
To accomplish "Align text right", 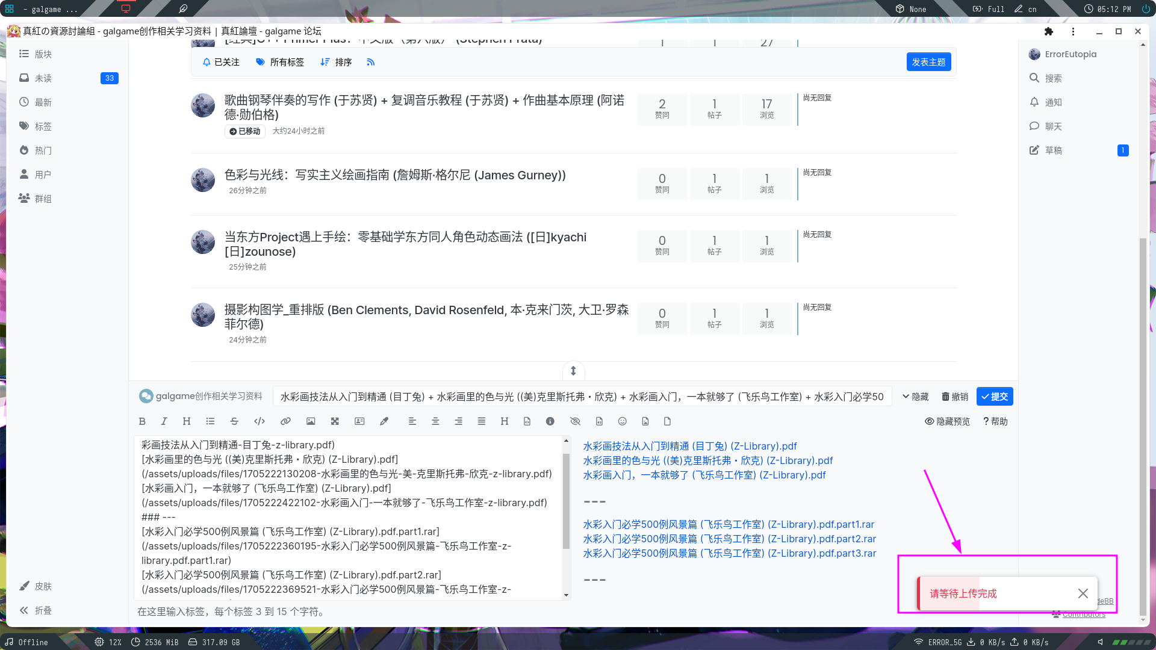I will click(x=459, y=421).
